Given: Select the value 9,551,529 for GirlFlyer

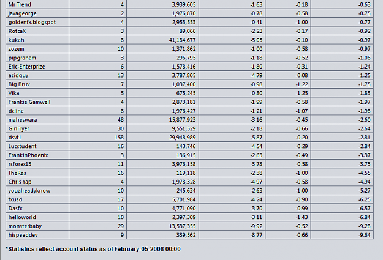Looking at the screenshot, I should click(x=184, y=128).
